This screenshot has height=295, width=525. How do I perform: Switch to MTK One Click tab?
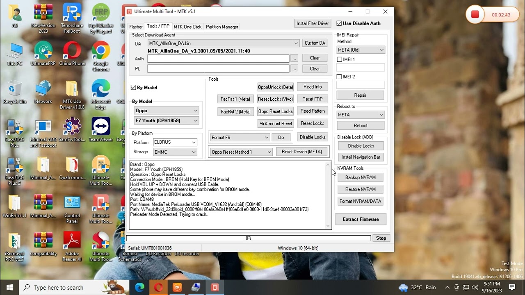coord(187,27)
